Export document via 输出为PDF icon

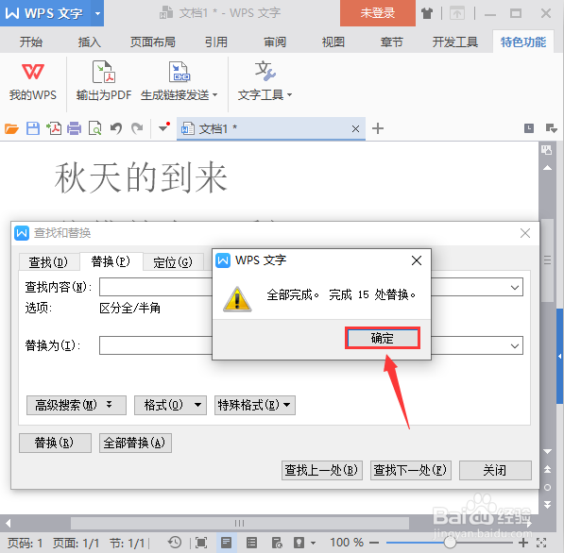[x=104, y=72]
